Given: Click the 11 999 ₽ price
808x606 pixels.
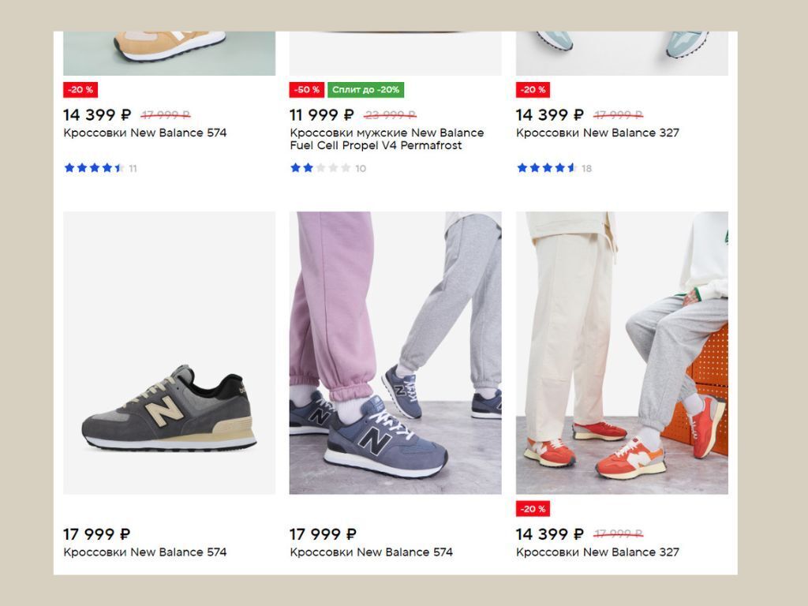Looking at the screenshot, I should [x=322, y=114].
